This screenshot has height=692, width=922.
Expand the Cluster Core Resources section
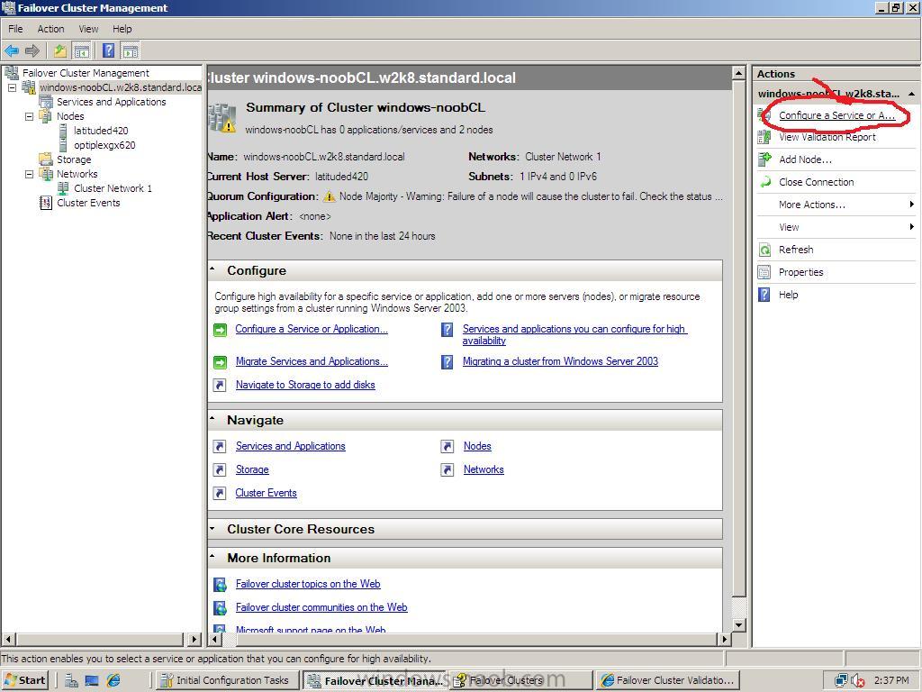click(x=212, y=528)
